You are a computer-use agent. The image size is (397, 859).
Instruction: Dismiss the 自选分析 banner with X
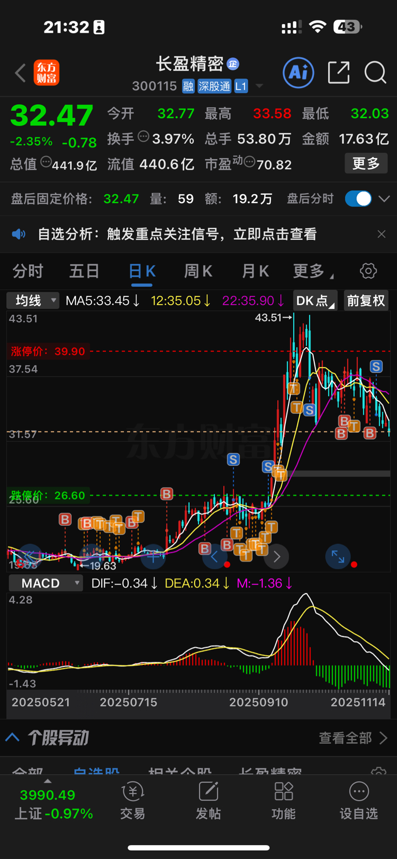pos(381,234)
